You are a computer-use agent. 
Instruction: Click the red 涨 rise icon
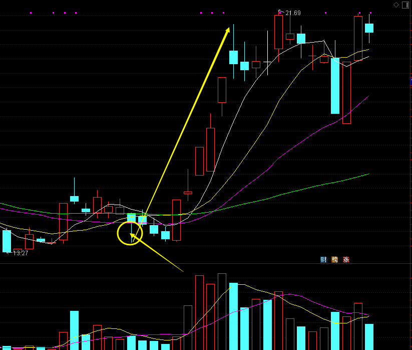pyautogui.click(x=346, y=259)
